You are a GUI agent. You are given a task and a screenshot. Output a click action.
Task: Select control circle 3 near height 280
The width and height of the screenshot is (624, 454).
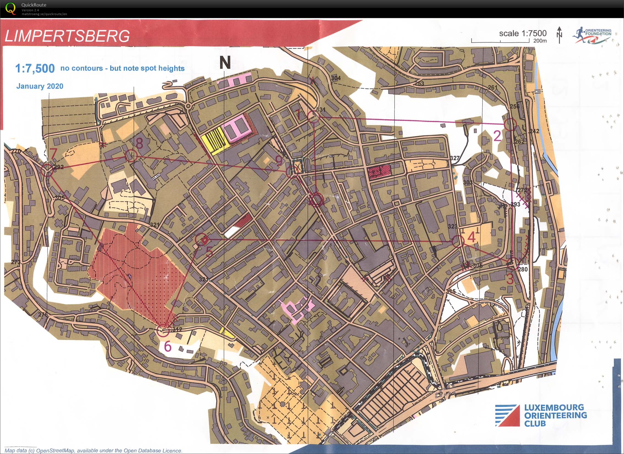(x=513, y=263)
